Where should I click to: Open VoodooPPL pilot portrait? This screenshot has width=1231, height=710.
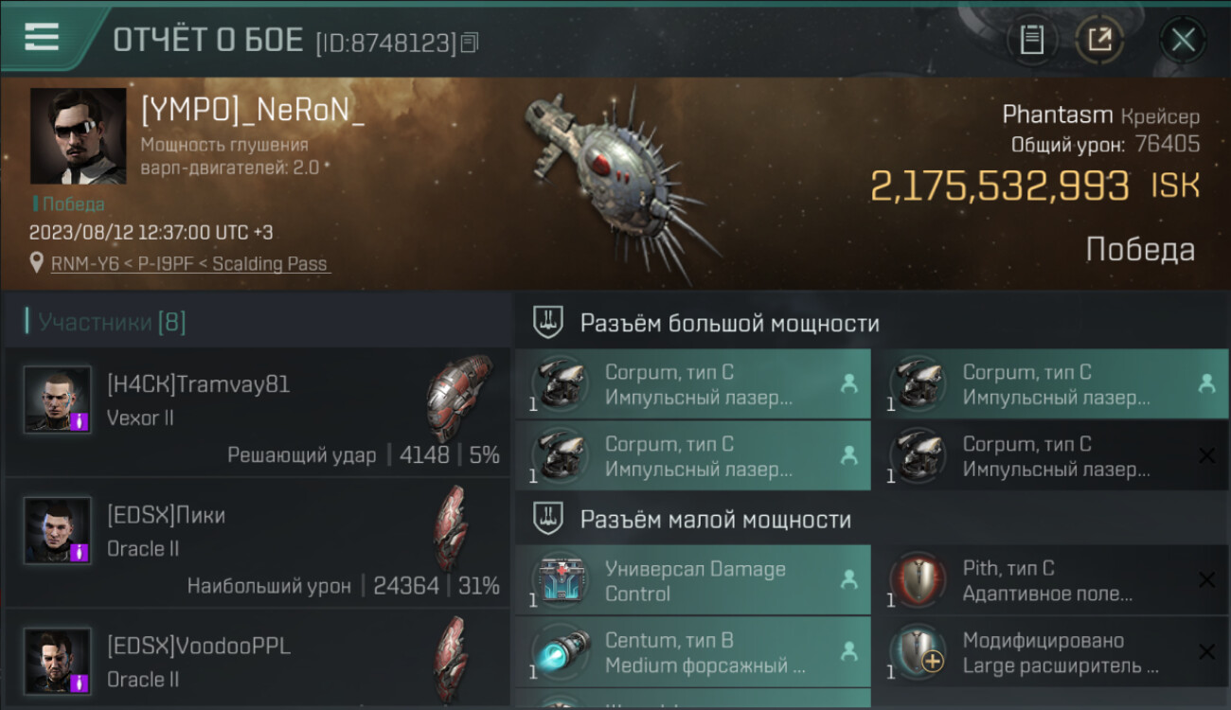(x=58, y=662)
